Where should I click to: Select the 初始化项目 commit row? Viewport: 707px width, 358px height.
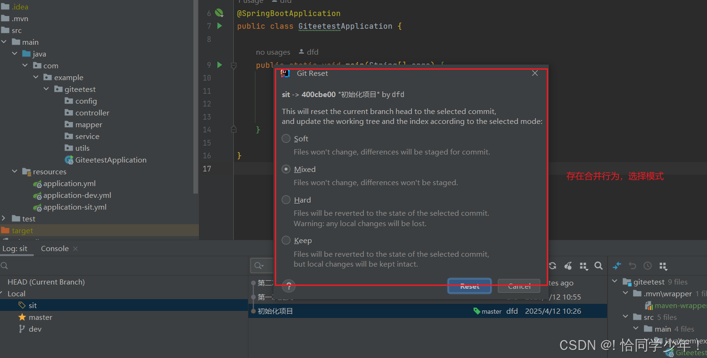427,311
